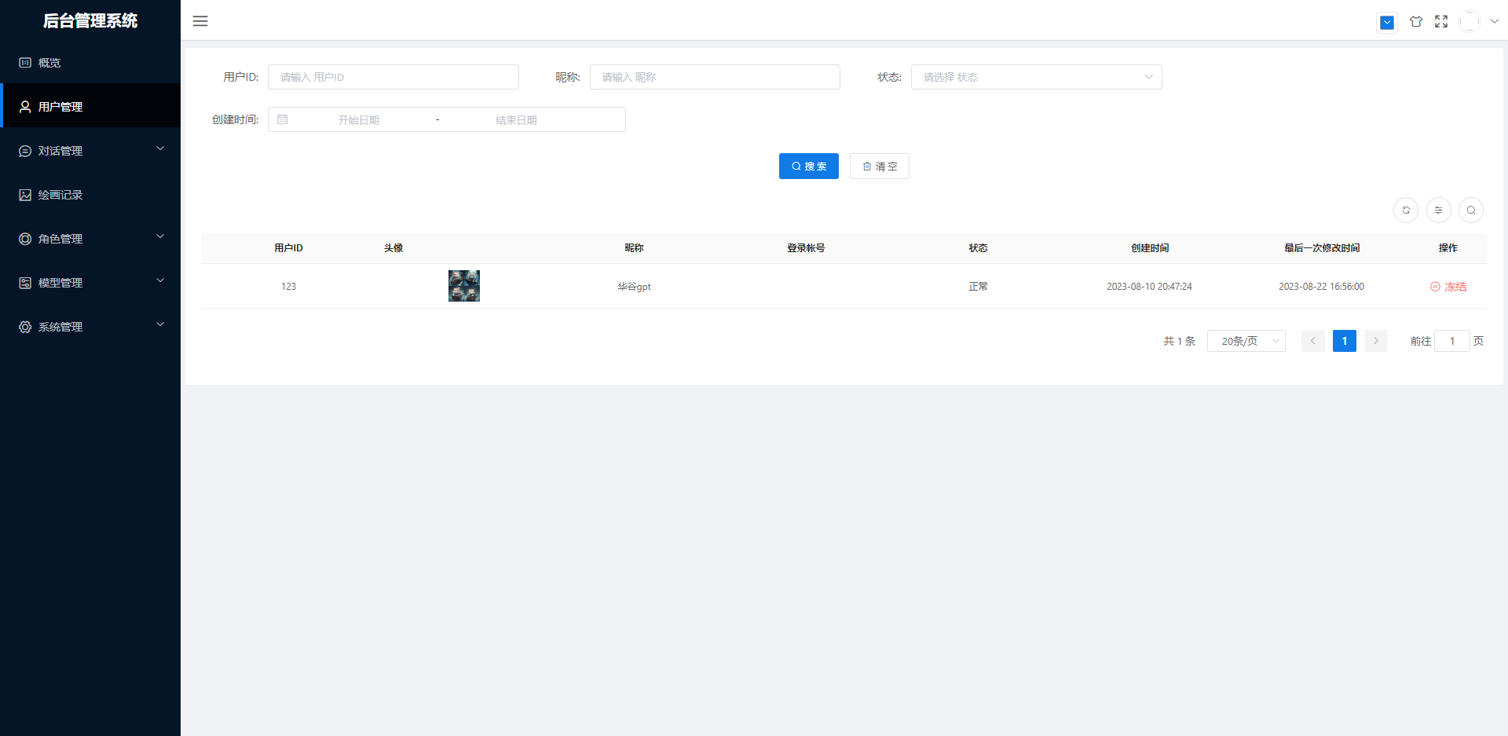Screen dimensions: 1508x736
Task: Open the theme color picker swatch
Action: coord(1387,23)
